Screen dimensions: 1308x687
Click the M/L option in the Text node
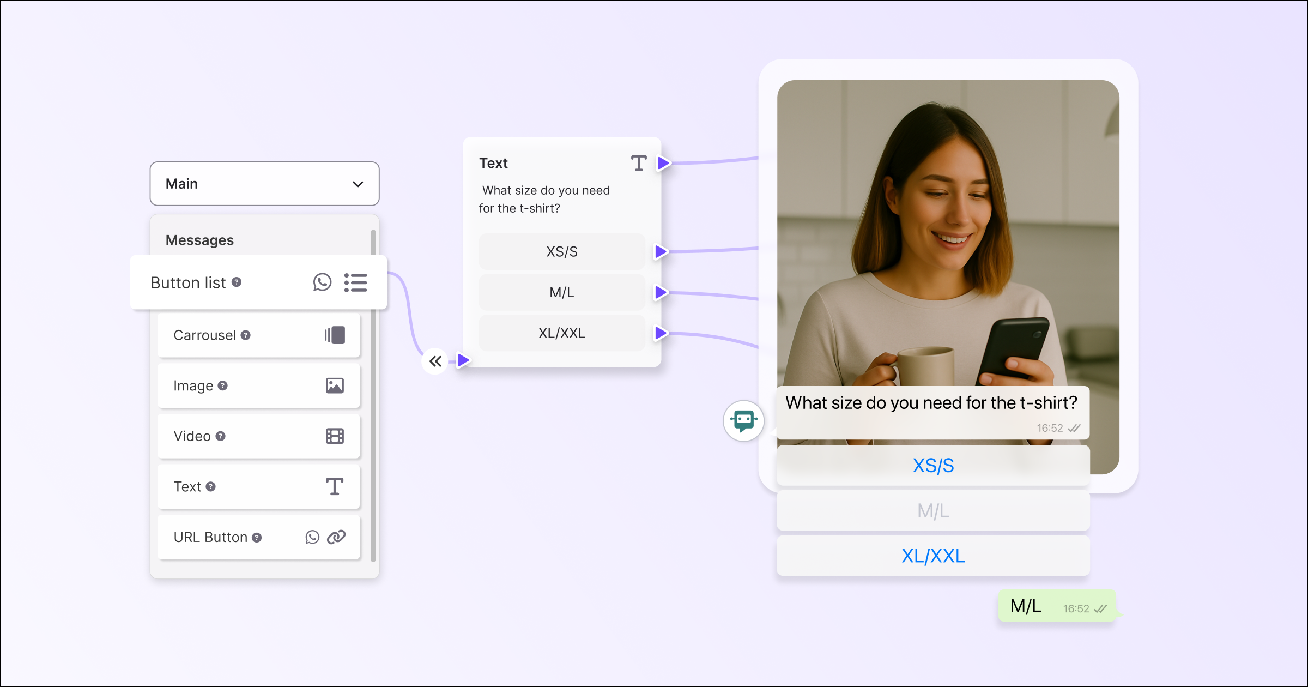tap(561, 292)
